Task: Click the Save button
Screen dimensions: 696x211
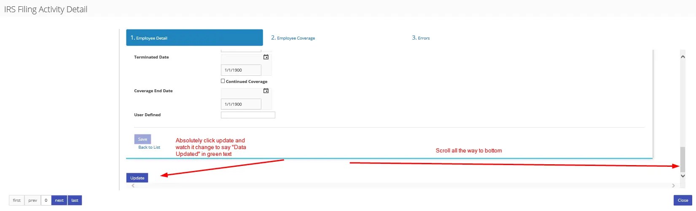Action: click(x=142, y=139)
